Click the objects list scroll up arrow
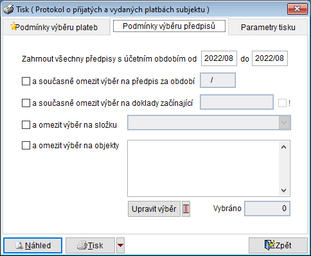Image resolution: width=311 pixels, height=256 pixels. click(x=284, y=147)
